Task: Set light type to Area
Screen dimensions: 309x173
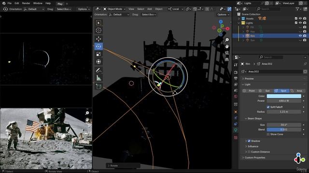Action: pyautogui.click(x=297, y=91)
